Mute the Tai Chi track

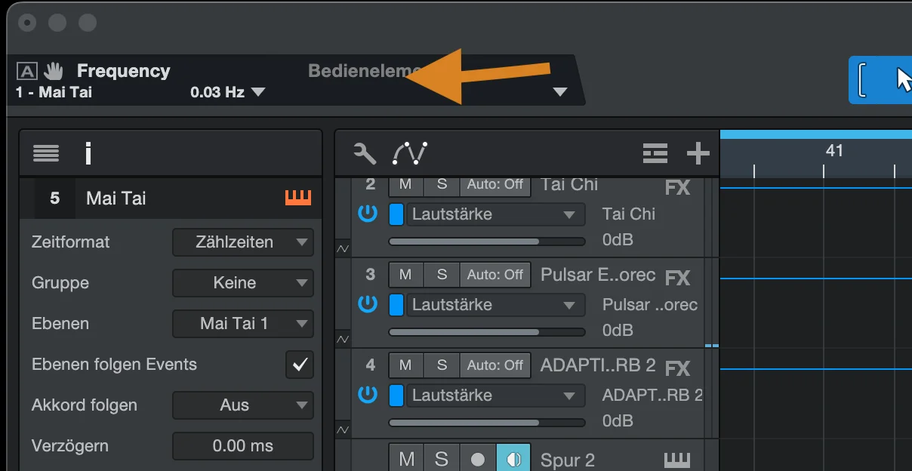[x=405, y=184]
